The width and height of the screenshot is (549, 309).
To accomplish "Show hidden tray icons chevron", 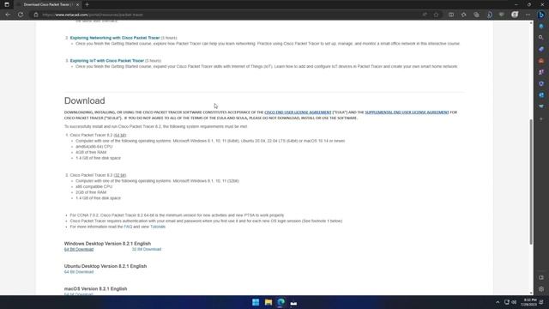I will tap(498, 302).
